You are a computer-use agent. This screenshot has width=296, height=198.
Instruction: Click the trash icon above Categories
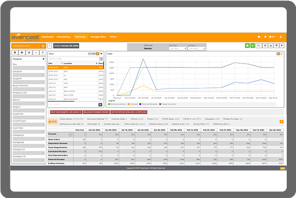tap(15, 52)
